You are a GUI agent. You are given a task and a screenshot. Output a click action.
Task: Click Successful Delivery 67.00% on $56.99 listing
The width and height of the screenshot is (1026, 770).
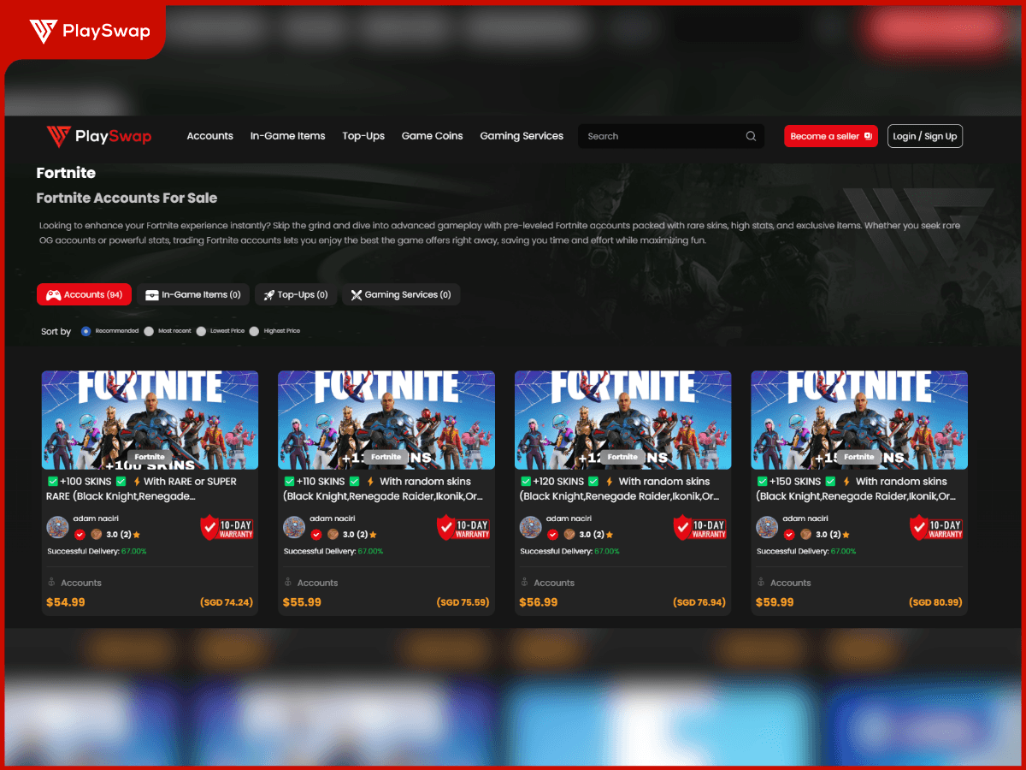coord(570,551)
